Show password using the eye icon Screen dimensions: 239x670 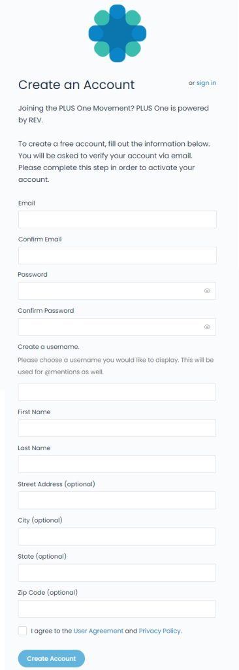pyautogui.click(x=207, y=291)
